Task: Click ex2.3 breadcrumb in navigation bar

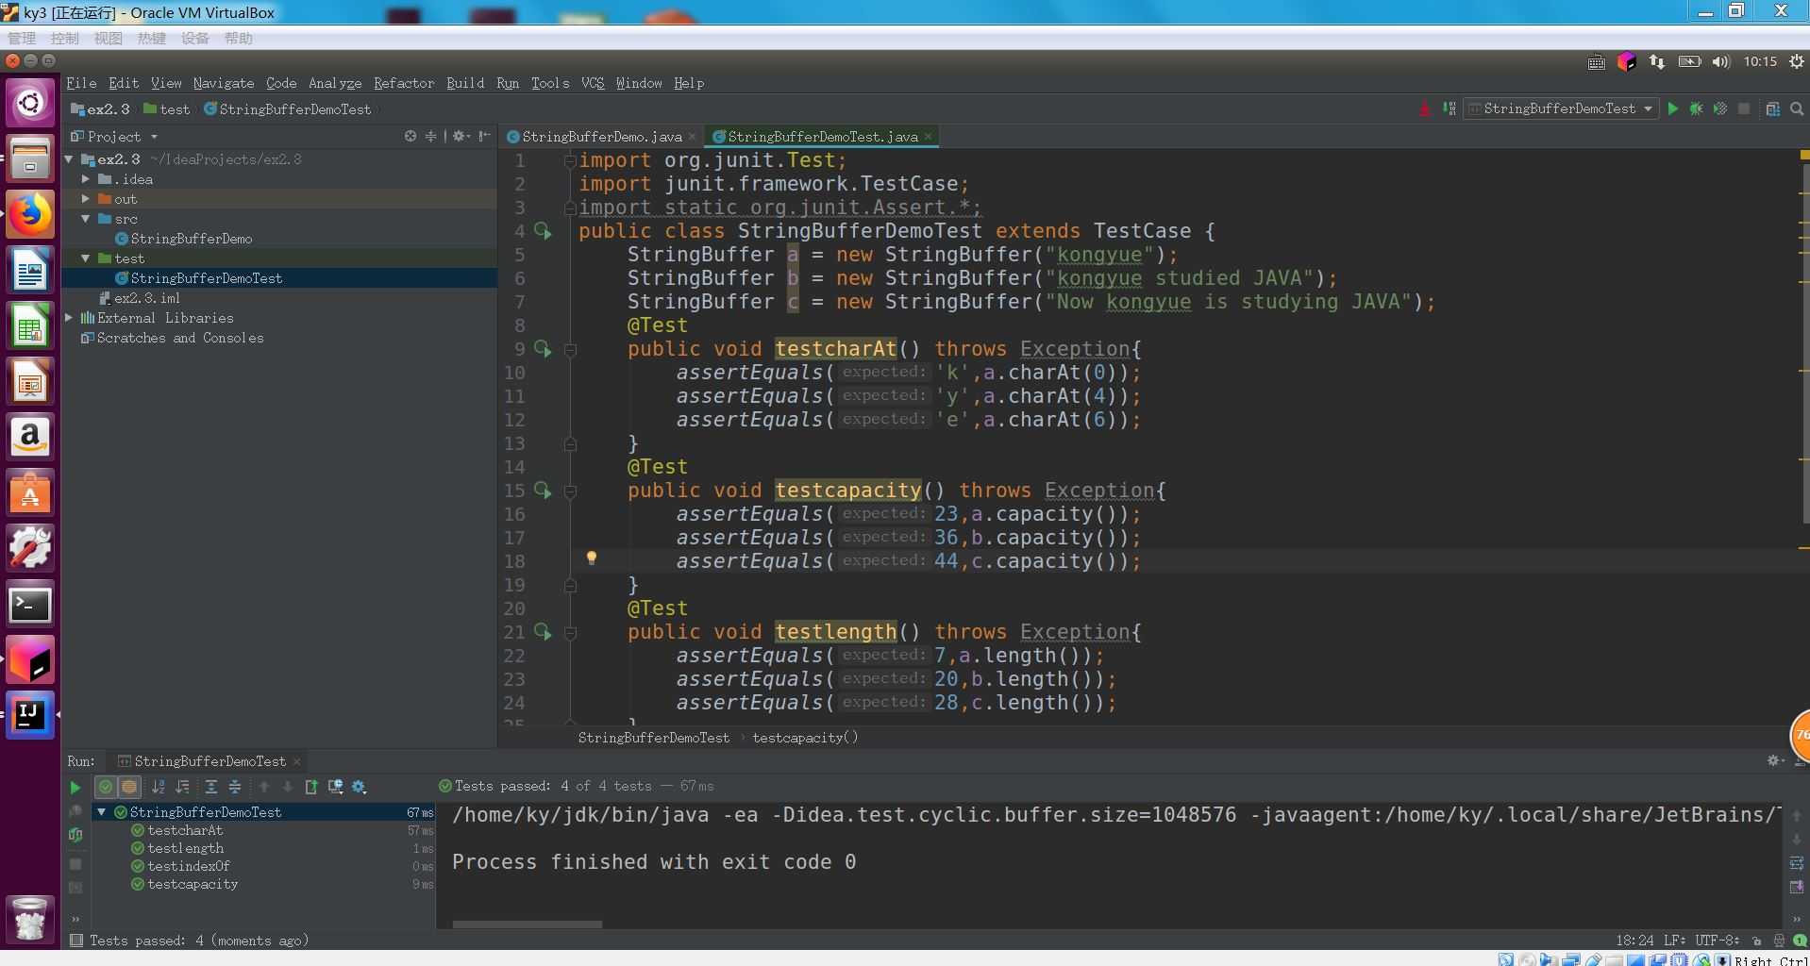Action: pyautogui.click(x=101, y=109)
